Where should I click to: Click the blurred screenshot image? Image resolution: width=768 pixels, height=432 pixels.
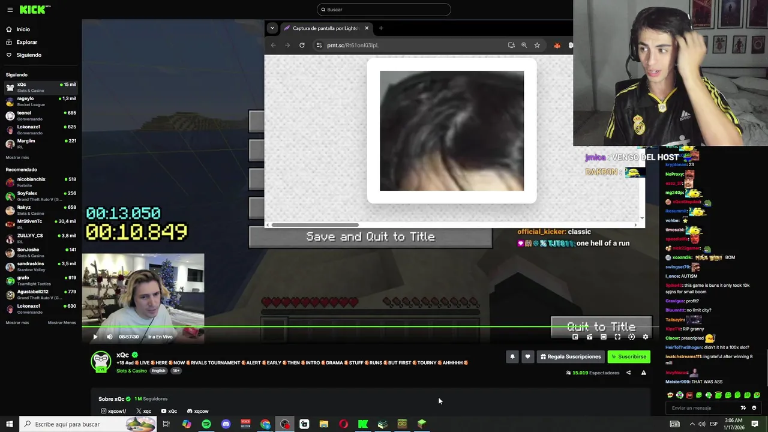click(x=452, y=131)
